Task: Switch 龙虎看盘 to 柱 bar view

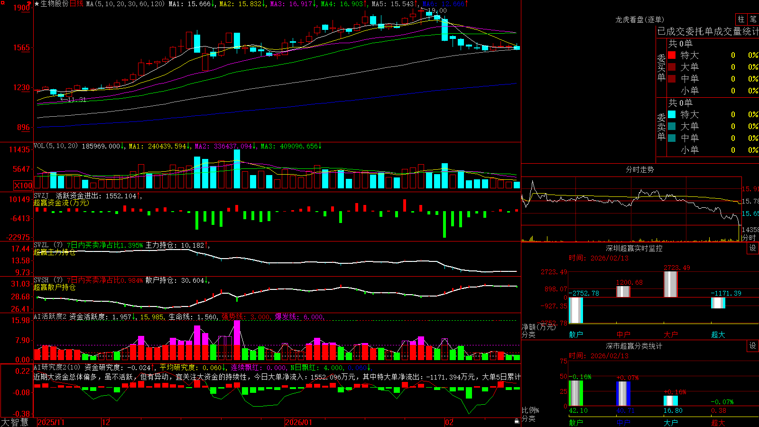Action: [x=741, y=19]
